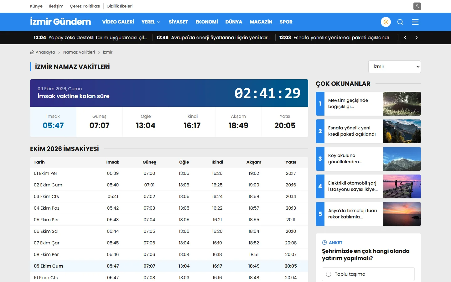Image resolution: width=451 pixels, height=282 pixels.
Task: Select the Toplu taşıma radio option
Action: [329, 274]
